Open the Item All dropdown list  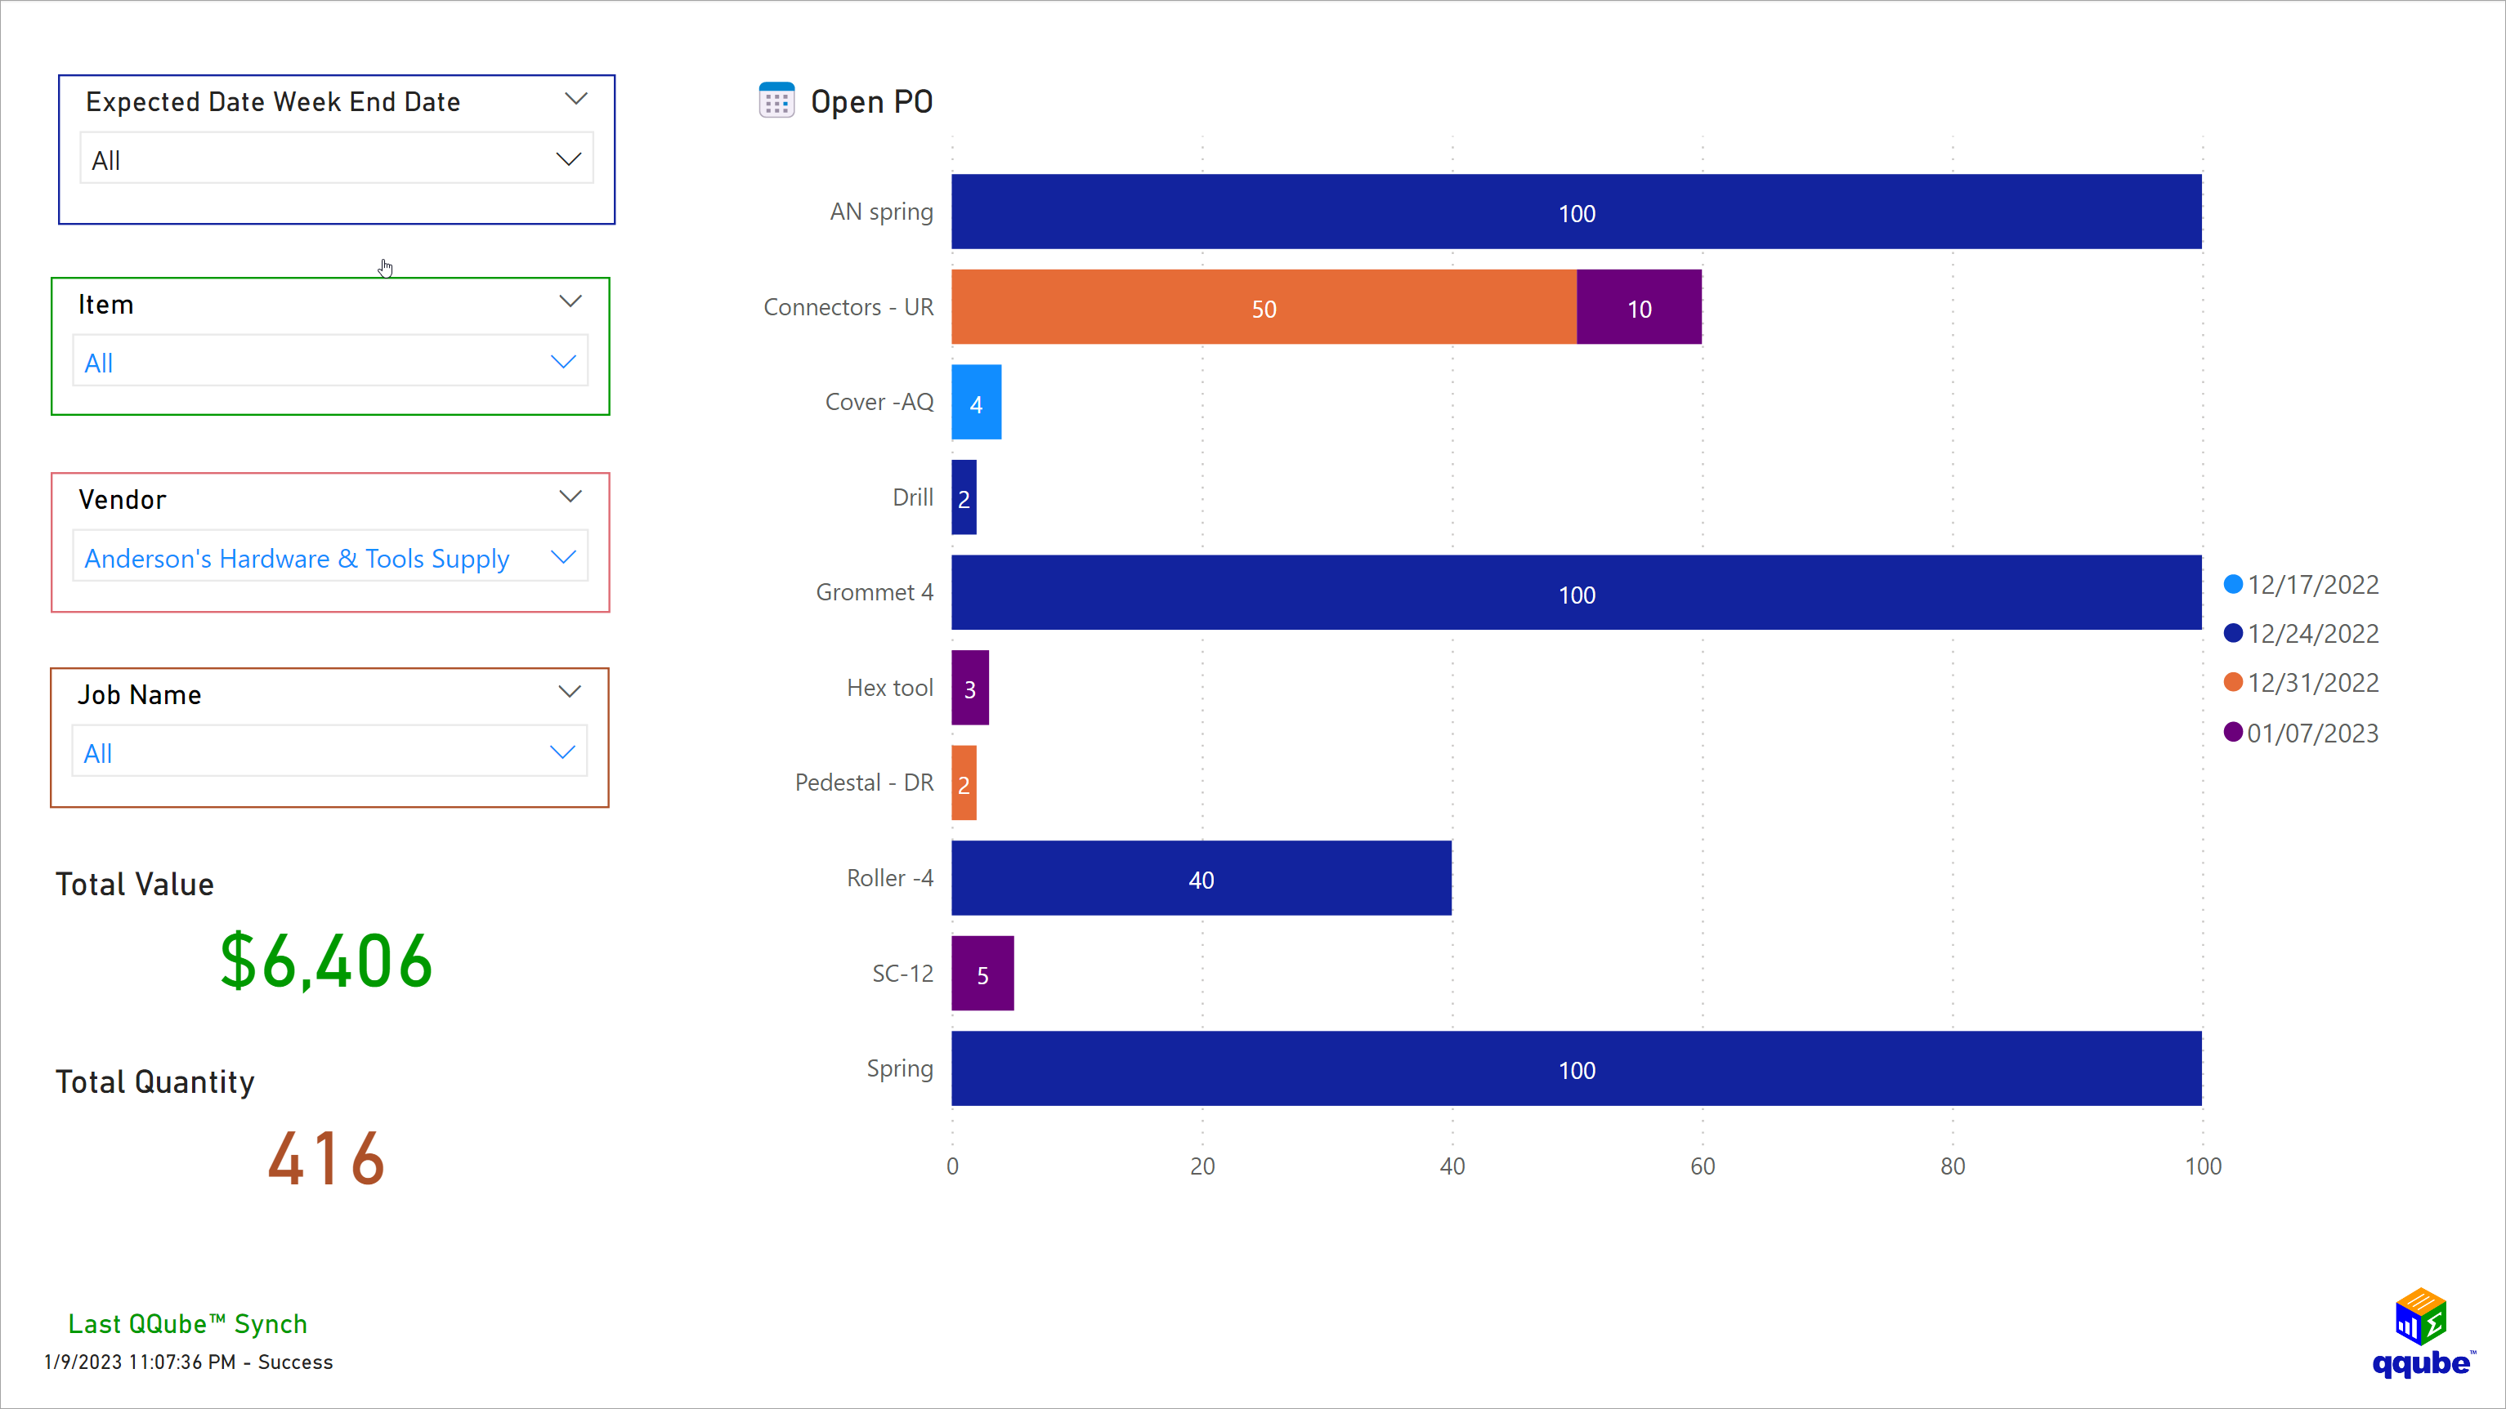click(x=329, y=361)
